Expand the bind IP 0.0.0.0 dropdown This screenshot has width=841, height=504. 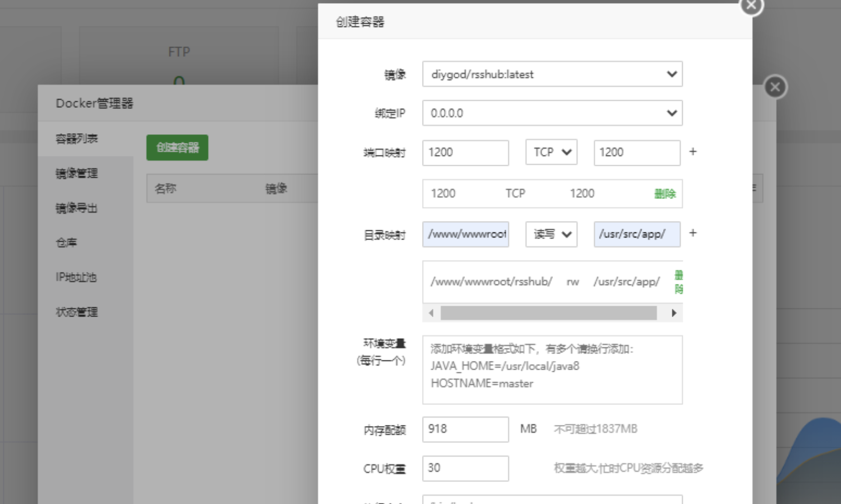(552, 113)
